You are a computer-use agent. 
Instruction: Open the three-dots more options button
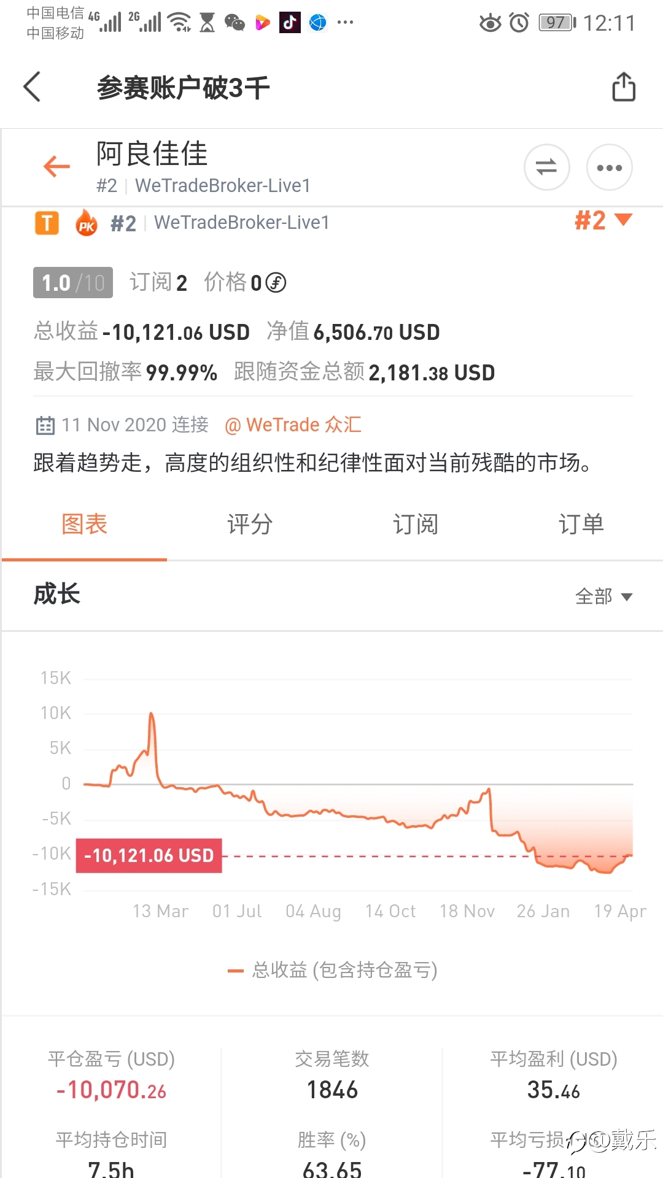[x=609, y=167]
